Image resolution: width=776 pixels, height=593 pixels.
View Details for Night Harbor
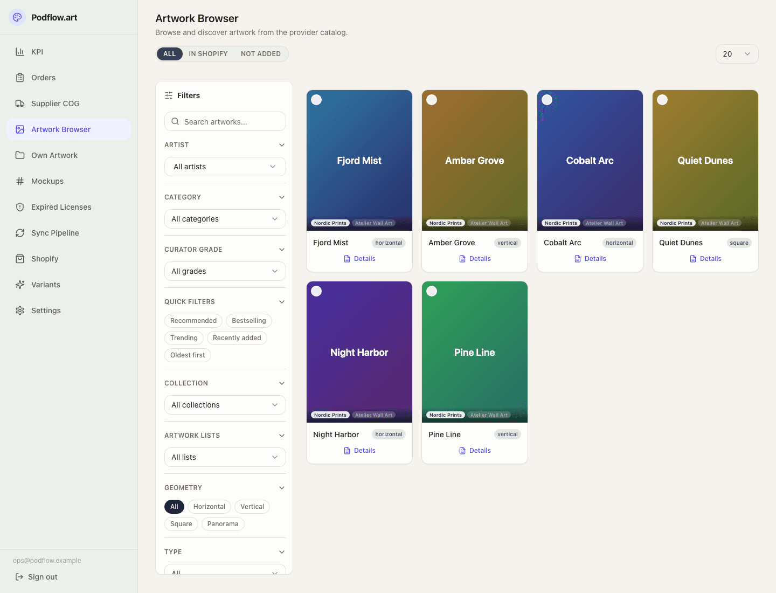pos(359,451)
